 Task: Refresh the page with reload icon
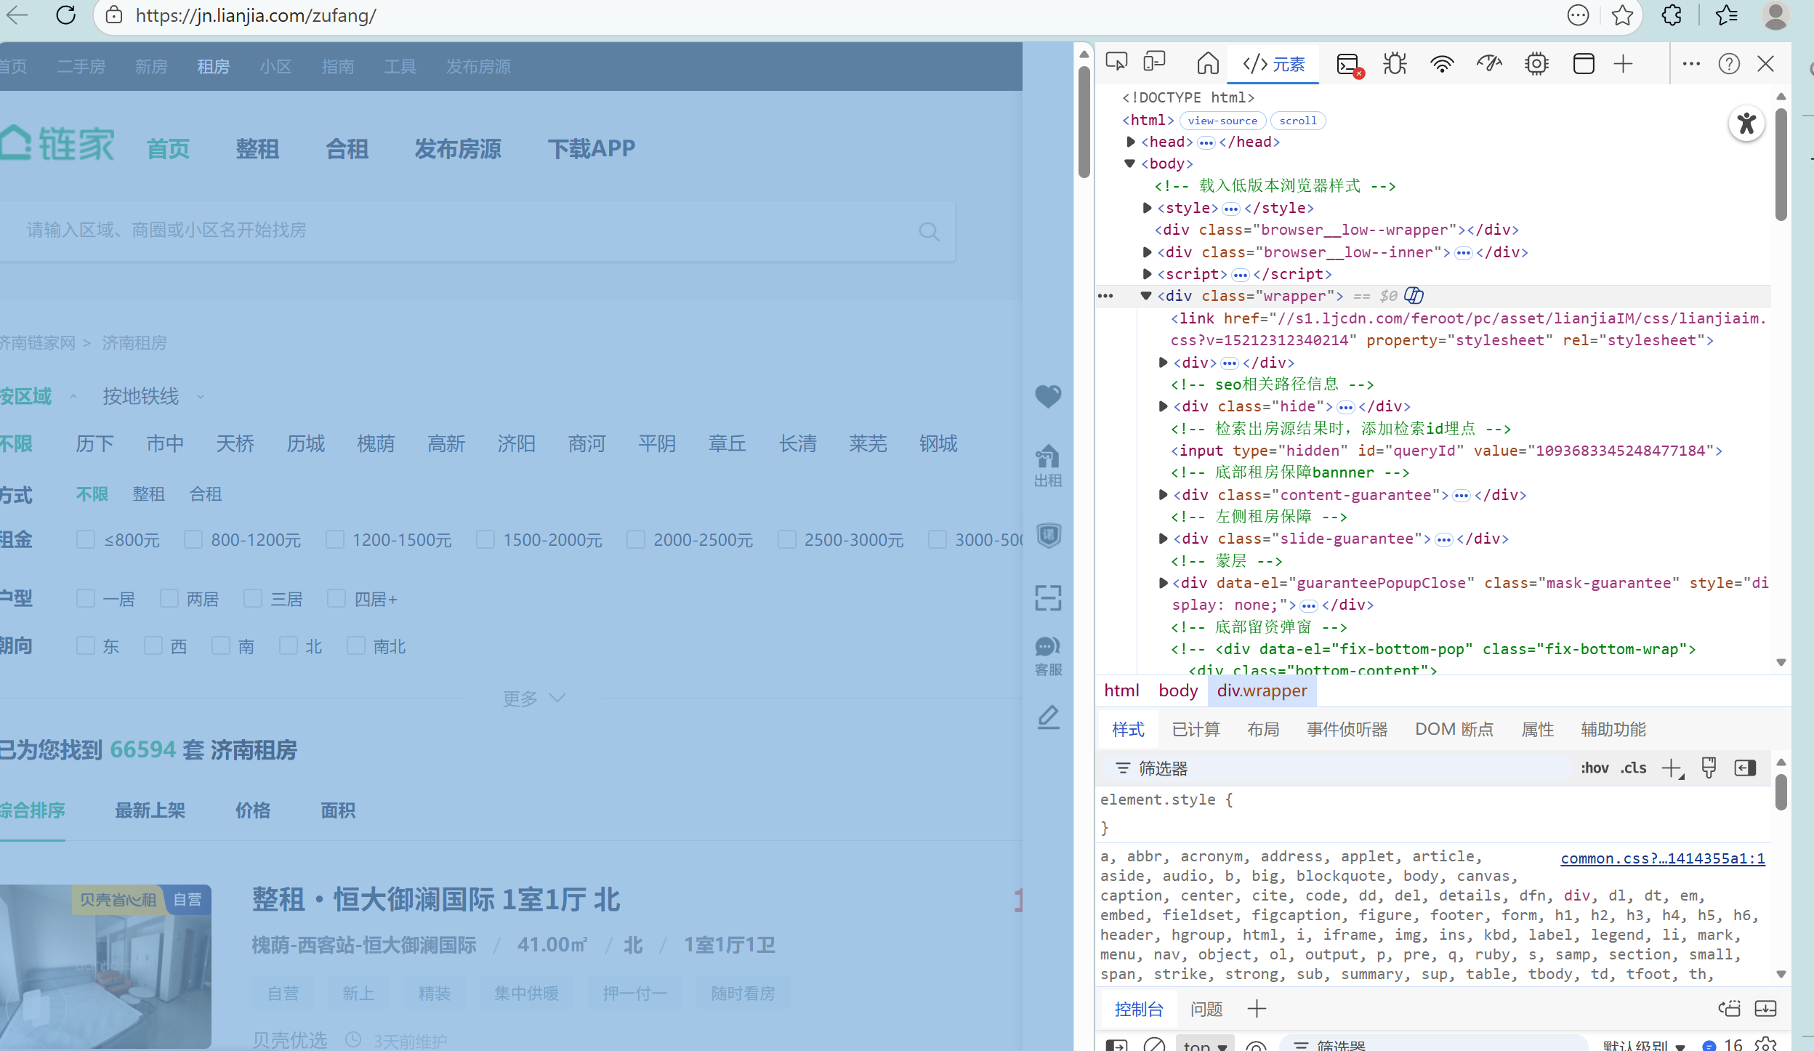(66, 15)
